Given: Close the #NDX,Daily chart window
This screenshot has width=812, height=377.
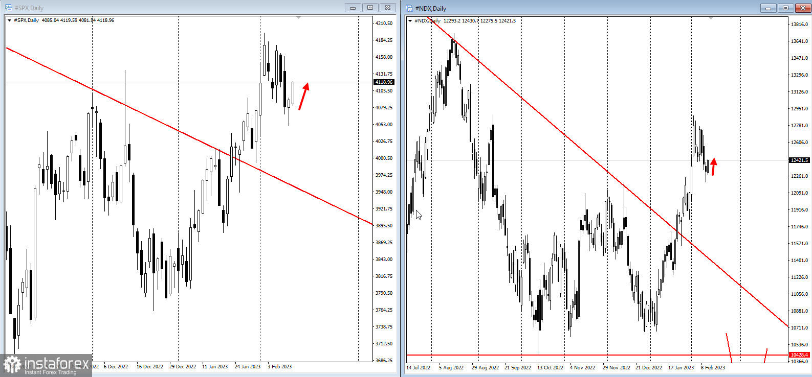Looking at the screenshot, I should [803, 8].
